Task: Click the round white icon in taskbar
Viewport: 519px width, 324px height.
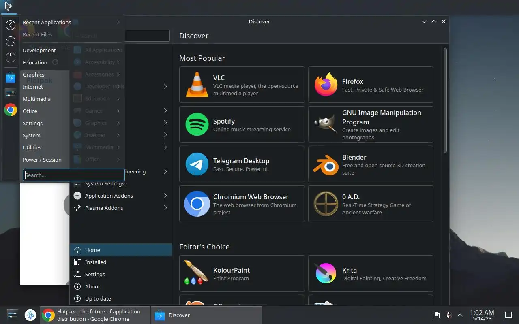Action: click(30, 315)
